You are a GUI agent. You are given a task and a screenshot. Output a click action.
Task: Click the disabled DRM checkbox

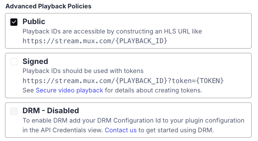pyautogui.click(x=14, y=112)
